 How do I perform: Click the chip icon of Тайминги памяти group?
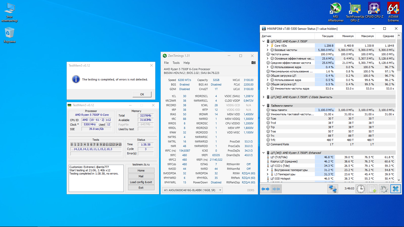click(268, 106)
